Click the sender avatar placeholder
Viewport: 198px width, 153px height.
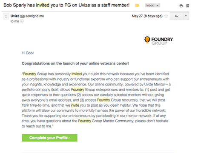click(6, 16)
